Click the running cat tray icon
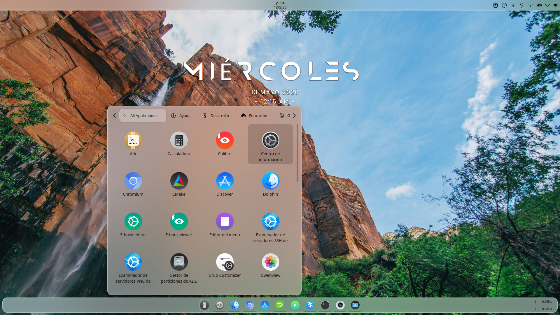 555,5
